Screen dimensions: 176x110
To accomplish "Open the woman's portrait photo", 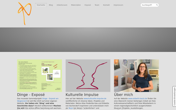I will click(136, 76).
